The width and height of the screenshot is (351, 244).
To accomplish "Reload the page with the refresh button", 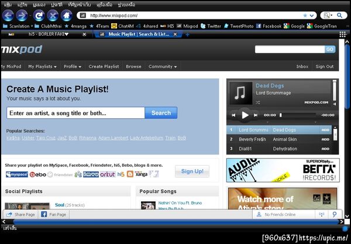I will [39, 15].
